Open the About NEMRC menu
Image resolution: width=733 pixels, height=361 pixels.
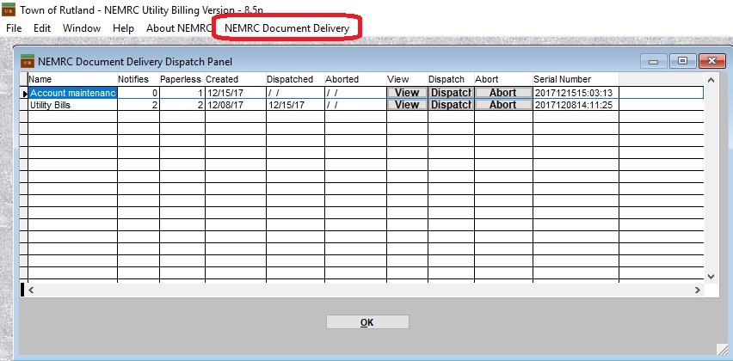tap(178, 28)
